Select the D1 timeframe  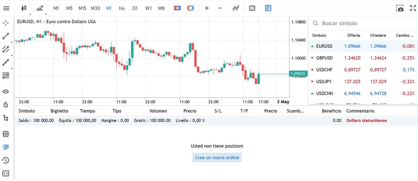135,8
